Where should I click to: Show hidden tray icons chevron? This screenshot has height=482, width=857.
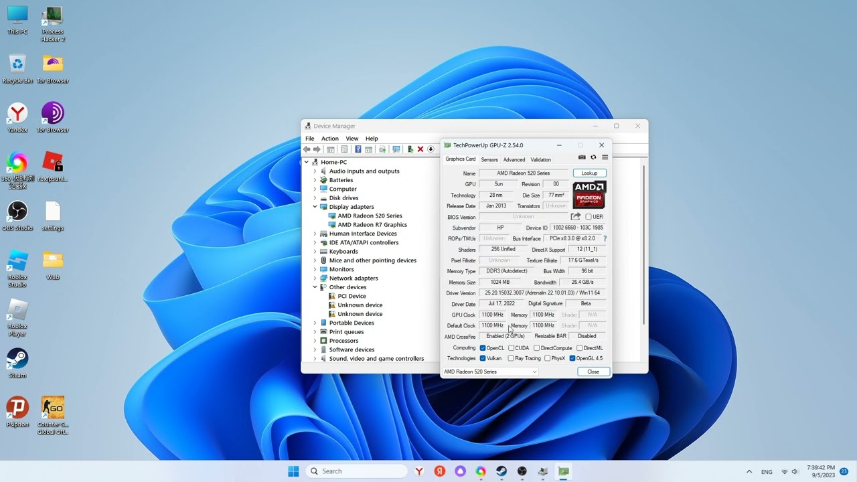point(749,471)
